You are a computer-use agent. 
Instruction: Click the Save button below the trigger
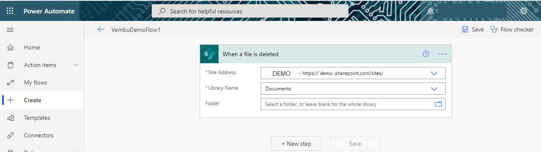(x=355, y=144)
